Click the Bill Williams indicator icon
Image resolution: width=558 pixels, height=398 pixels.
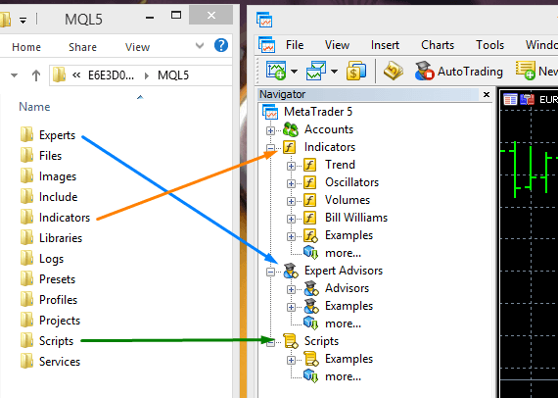[x=310, y=218]
